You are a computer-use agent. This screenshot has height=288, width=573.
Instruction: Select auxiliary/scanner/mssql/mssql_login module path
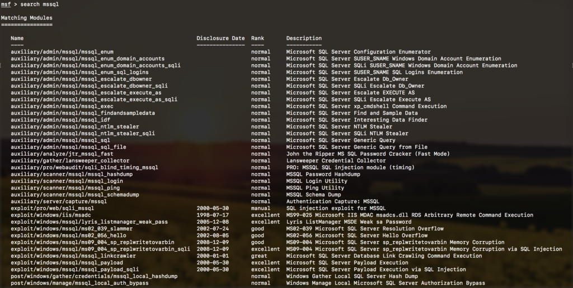point(67,181)
